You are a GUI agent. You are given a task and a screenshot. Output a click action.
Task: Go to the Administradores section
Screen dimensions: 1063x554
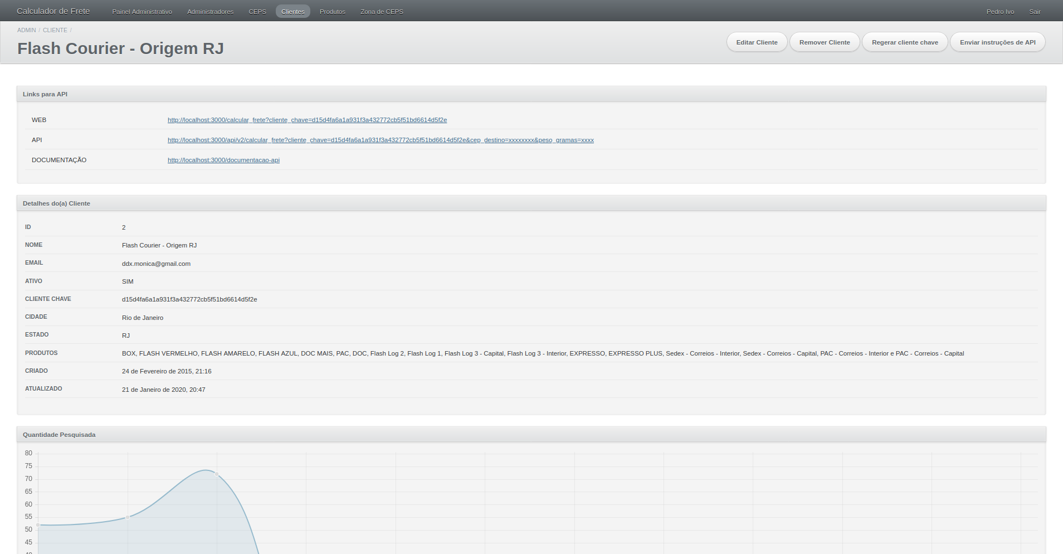pos(210,12)
